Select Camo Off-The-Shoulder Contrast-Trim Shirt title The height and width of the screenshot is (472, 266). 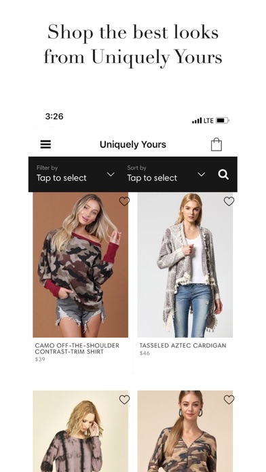coord(77,349)
